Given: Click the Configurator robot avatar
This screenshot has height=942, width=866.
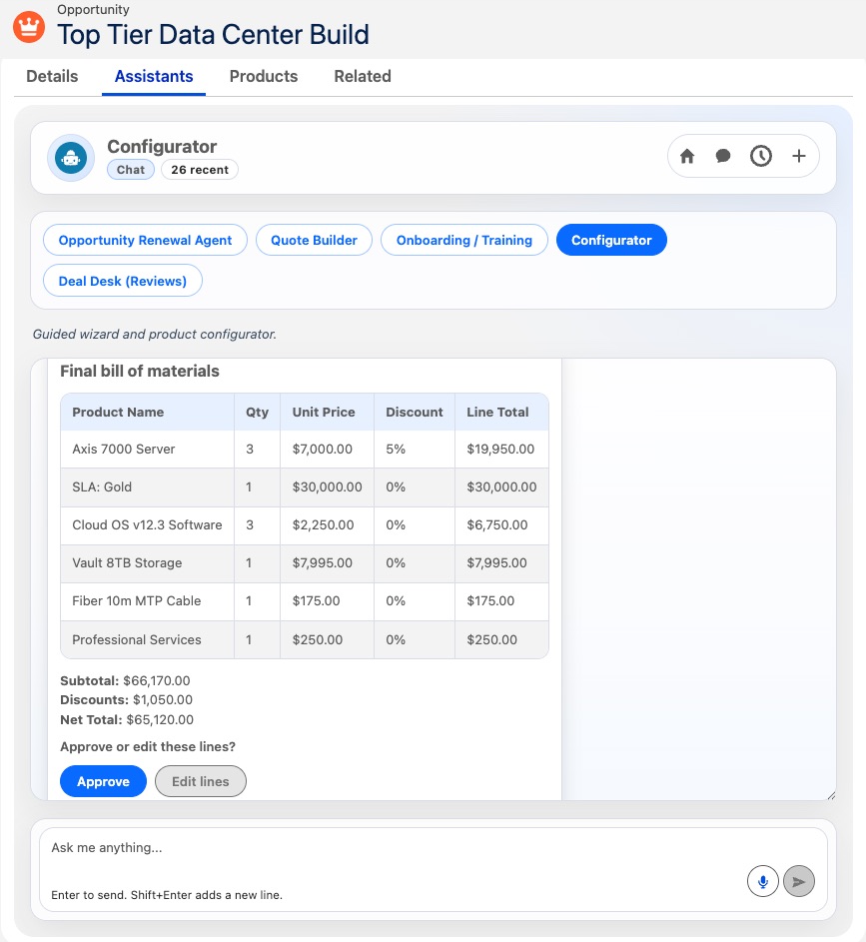Looking at the screenshot, I should tap(71, 158).
